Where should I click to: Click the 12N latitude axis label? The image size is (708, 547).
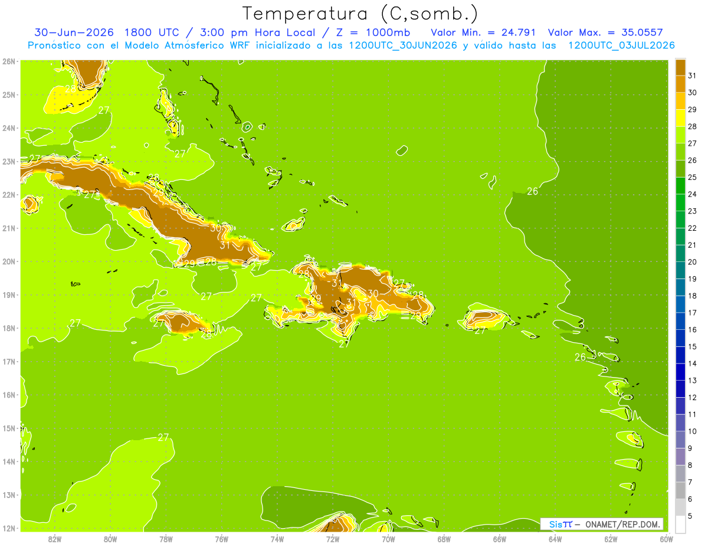[9, 528]
